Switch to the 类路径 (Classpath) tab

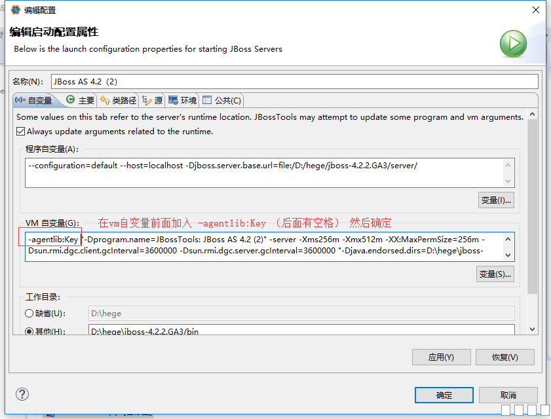118,100
